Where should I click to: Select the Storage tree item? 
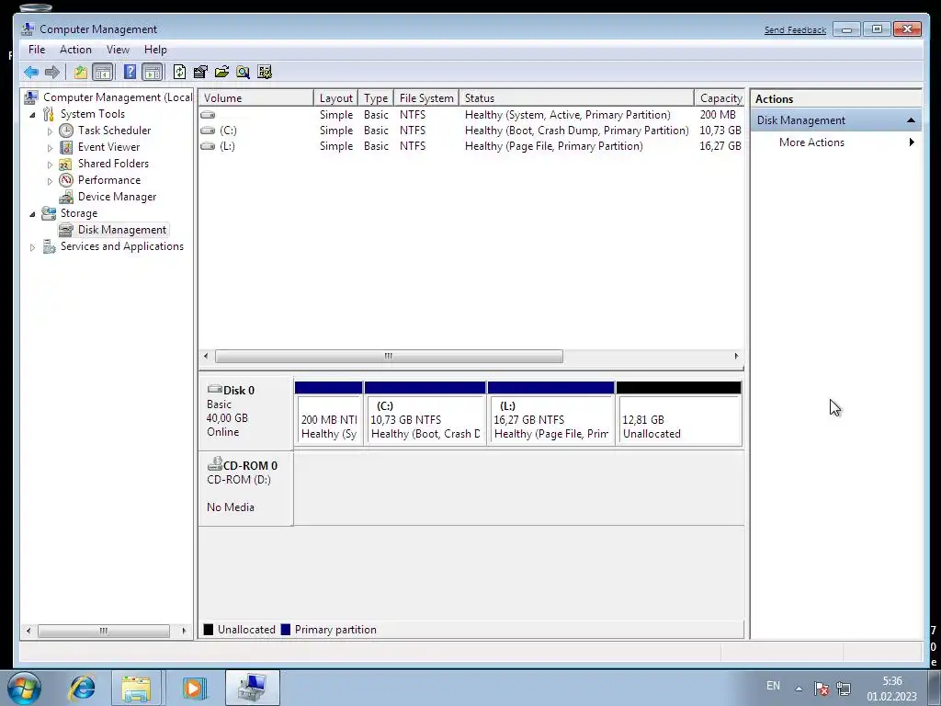79,213
